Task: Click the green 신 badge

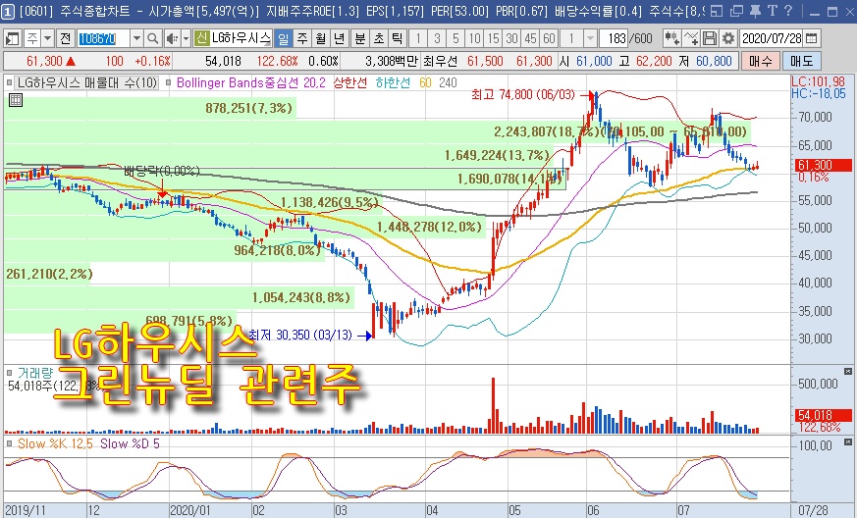Action: click(x=201, y=39)
